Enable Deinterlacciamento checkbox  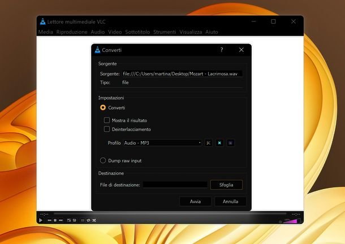pyautogui.click(x=107, y=129)
